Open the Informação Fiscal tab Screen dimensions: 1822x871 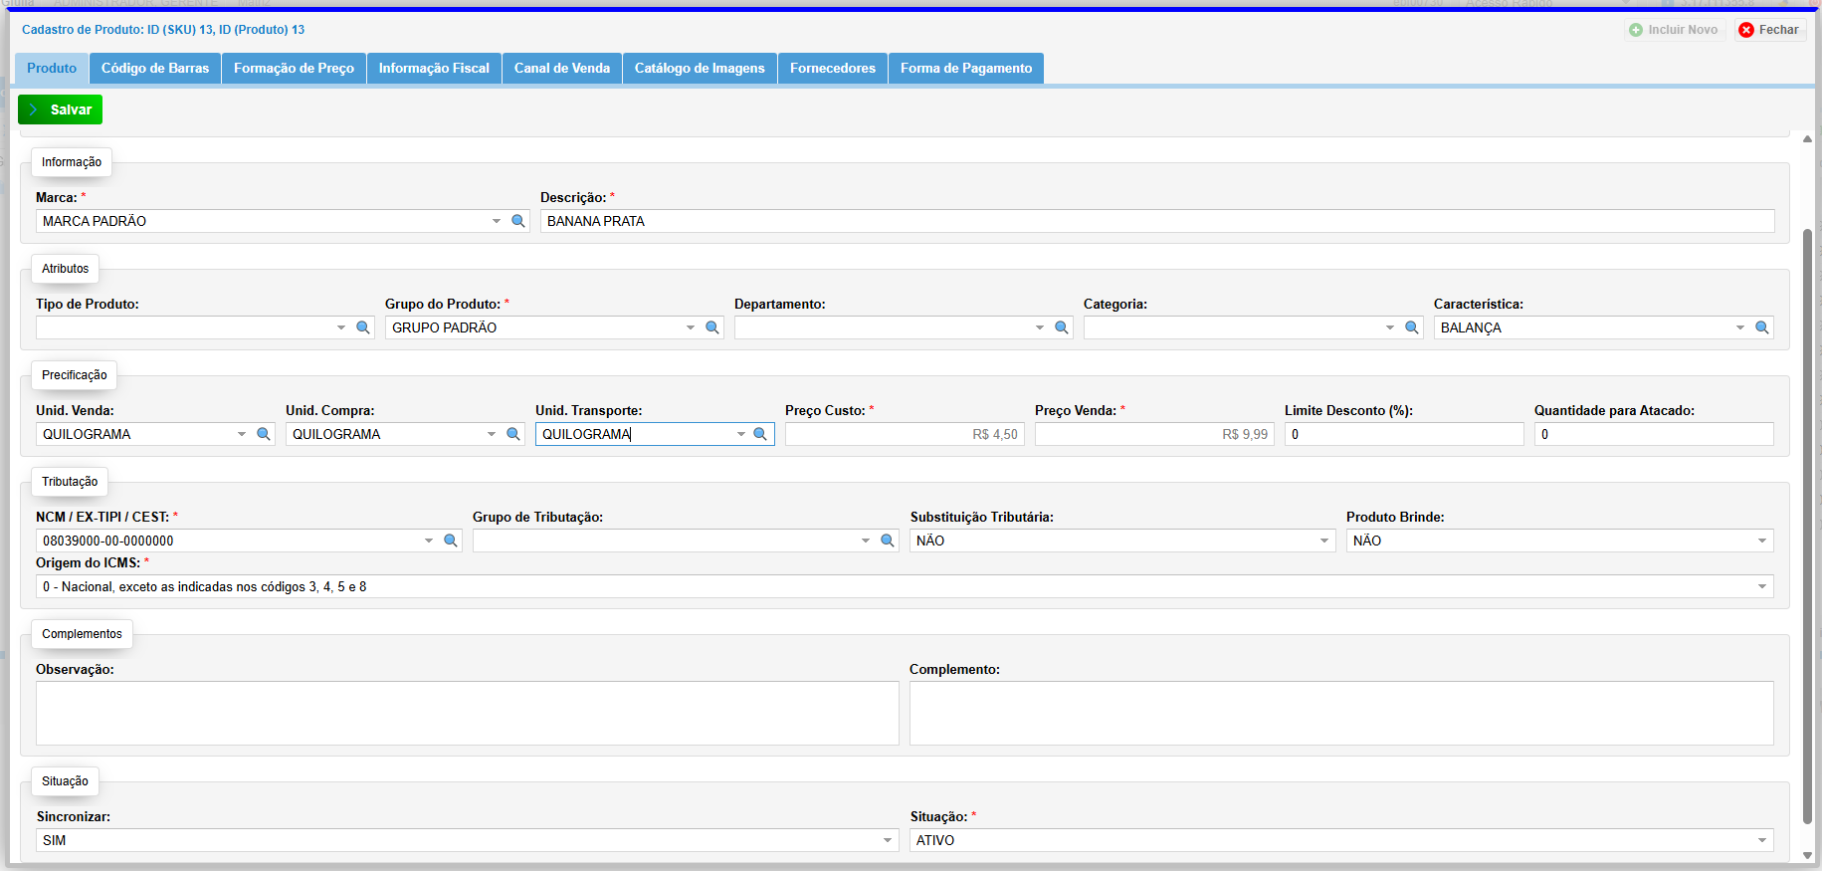[434, 68]
